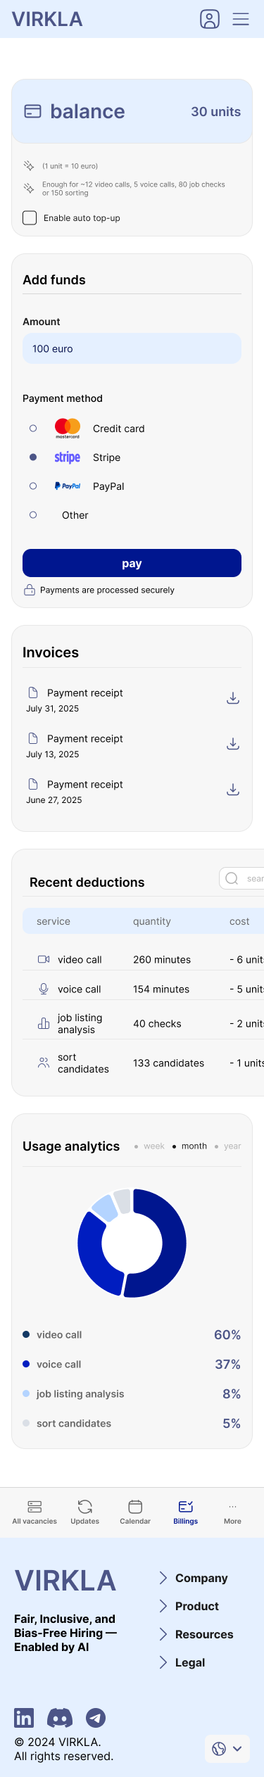Click the '30 units' balance value
This screenshot has height=1777, width=264.
[x=216, y=111]
